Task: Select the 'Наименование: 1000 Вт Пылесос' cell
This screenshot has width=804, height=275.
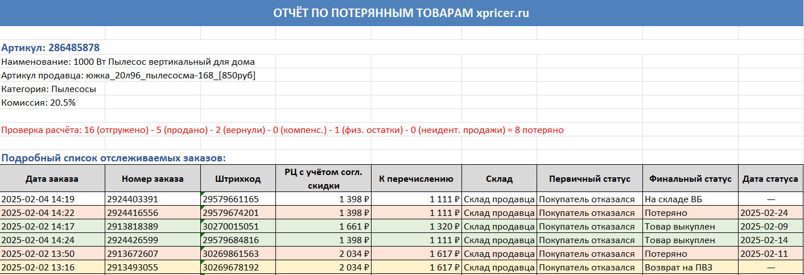Action: click(128, 62)
